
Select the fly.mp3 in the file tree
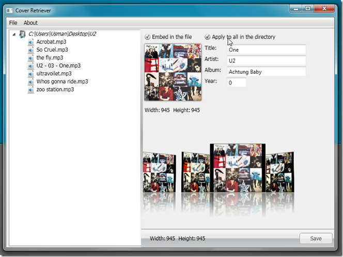coord(50,58)
